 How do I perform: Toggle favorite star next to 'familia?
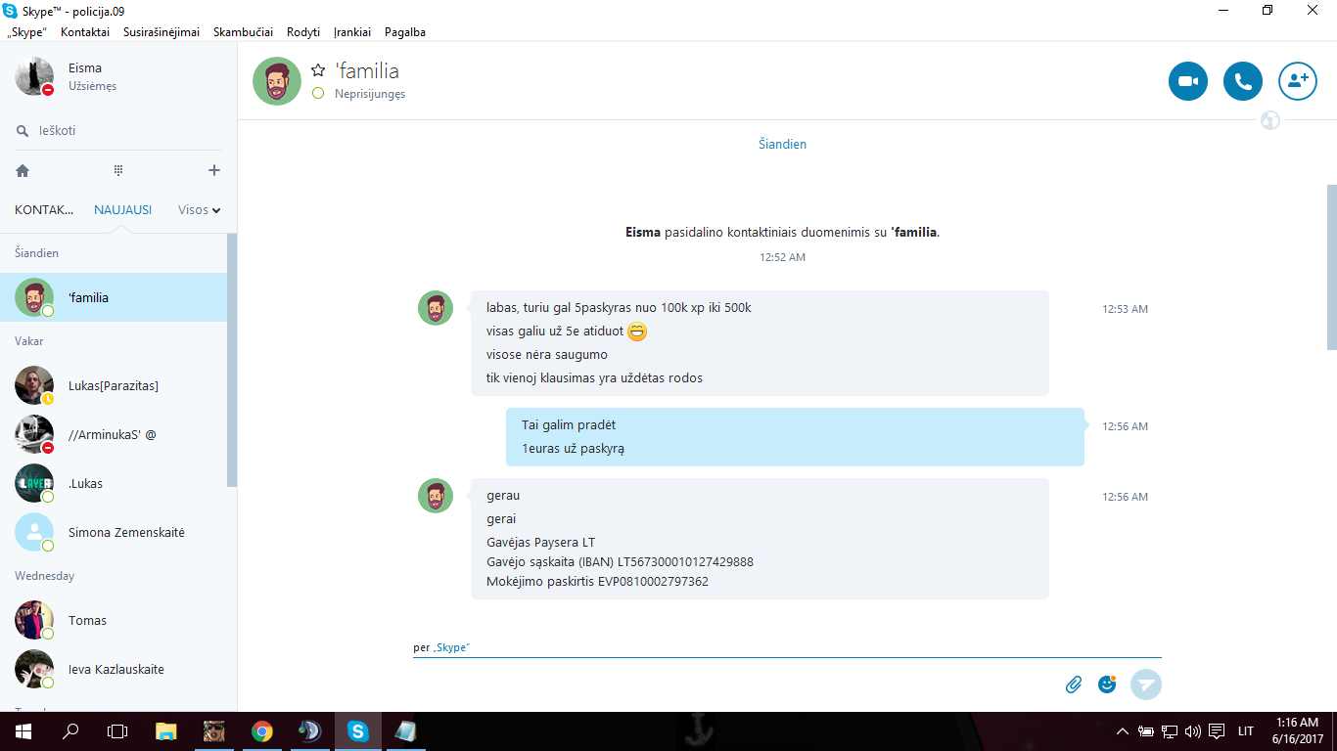[318, 70]
